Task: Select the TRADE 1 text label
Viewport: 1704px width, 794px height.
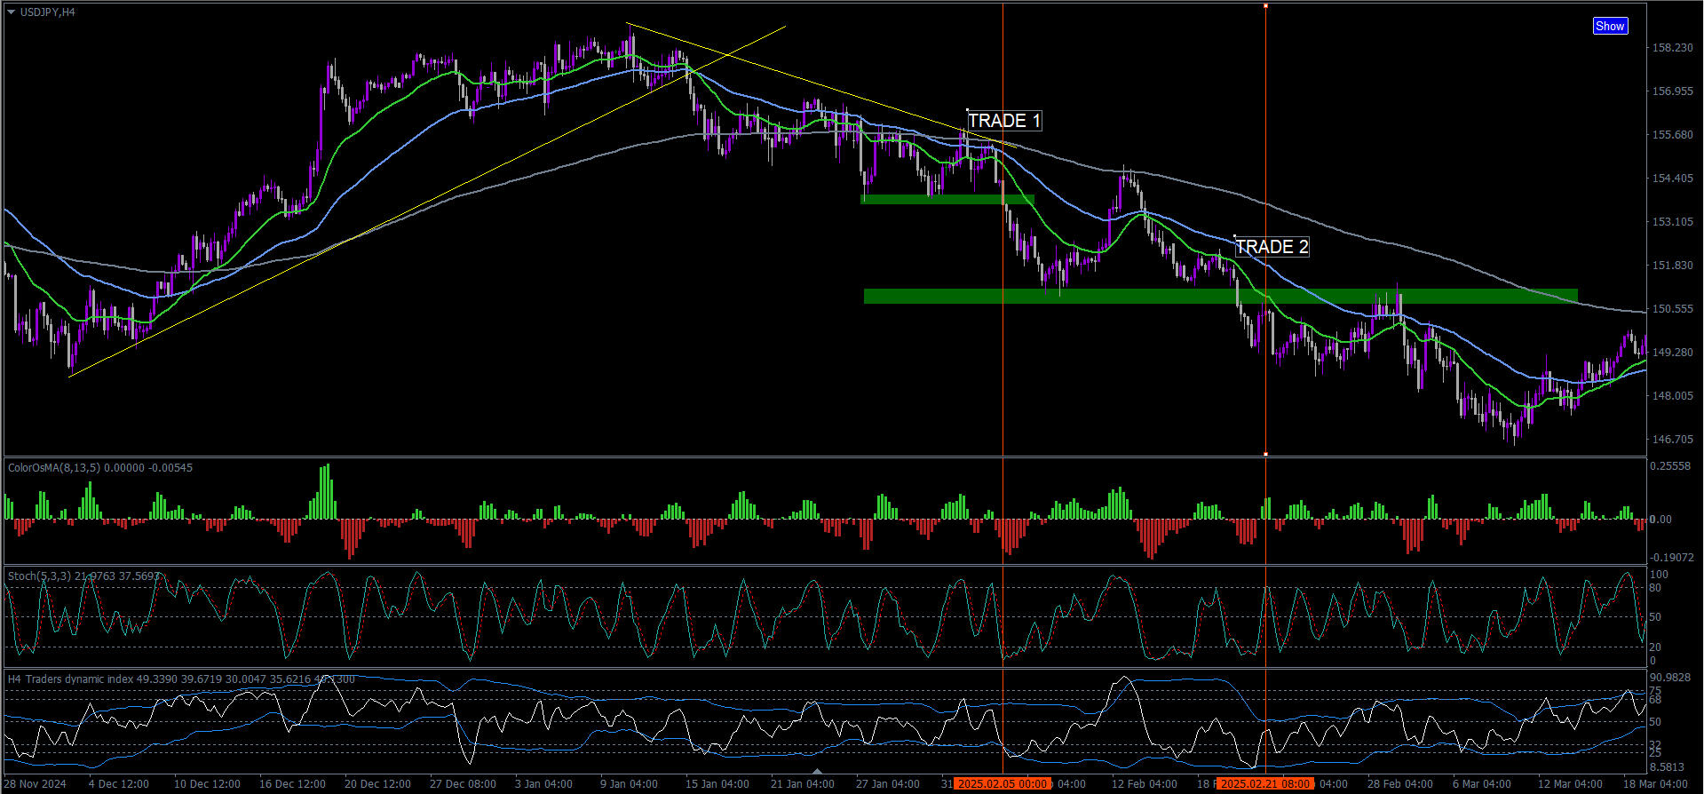Action: [x=1003, y=121]
